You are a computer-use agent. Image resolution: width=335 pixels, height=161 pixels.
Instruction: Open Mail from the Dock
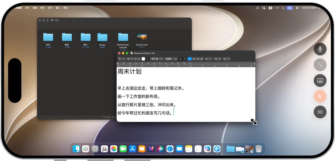(179, 149)
